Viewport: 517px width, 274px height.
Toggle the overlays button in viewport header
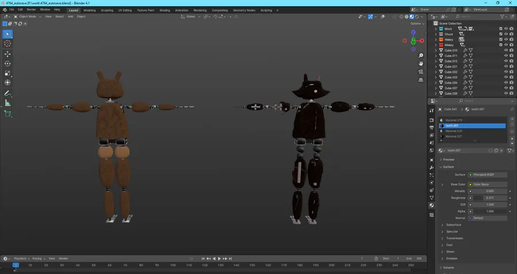(x=383, y=17)
